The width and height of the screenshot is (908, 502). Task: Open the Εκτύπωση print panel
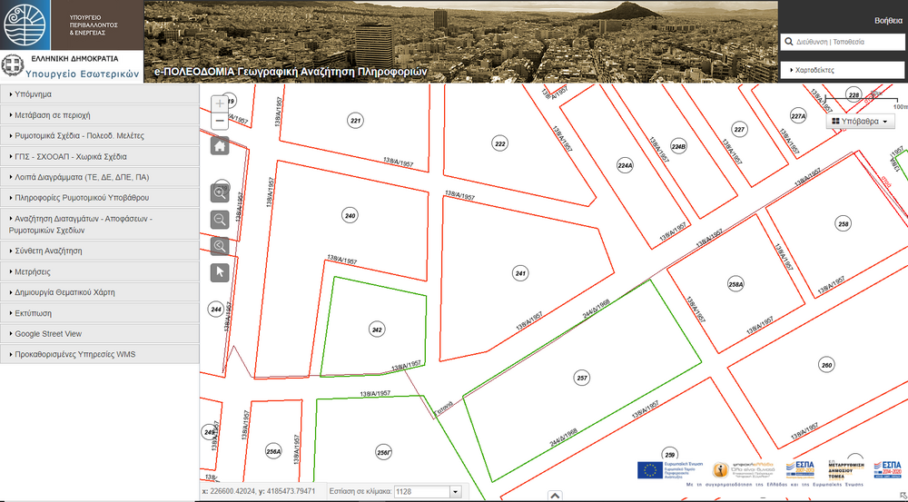pyautogui.click(x=100, y=313)
